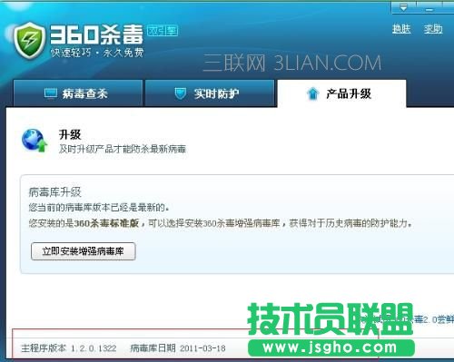
Task: Click the 360 green shield logo
Action: click(29, 41)
